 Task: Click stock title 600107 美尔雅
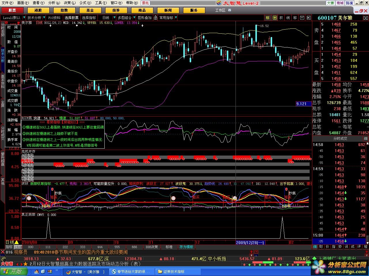click(335, 18)
